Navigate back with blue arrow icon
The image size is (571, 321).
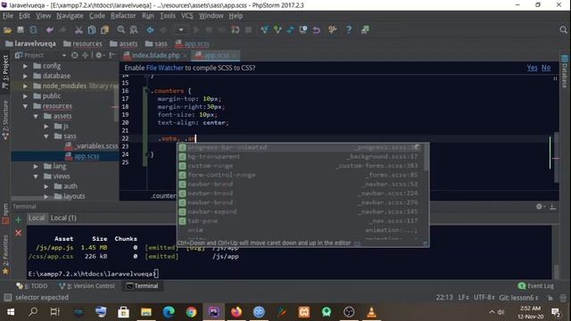[x=150, y=29]
